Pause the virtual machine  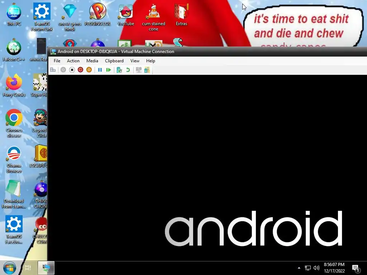[x=100, y=70]
